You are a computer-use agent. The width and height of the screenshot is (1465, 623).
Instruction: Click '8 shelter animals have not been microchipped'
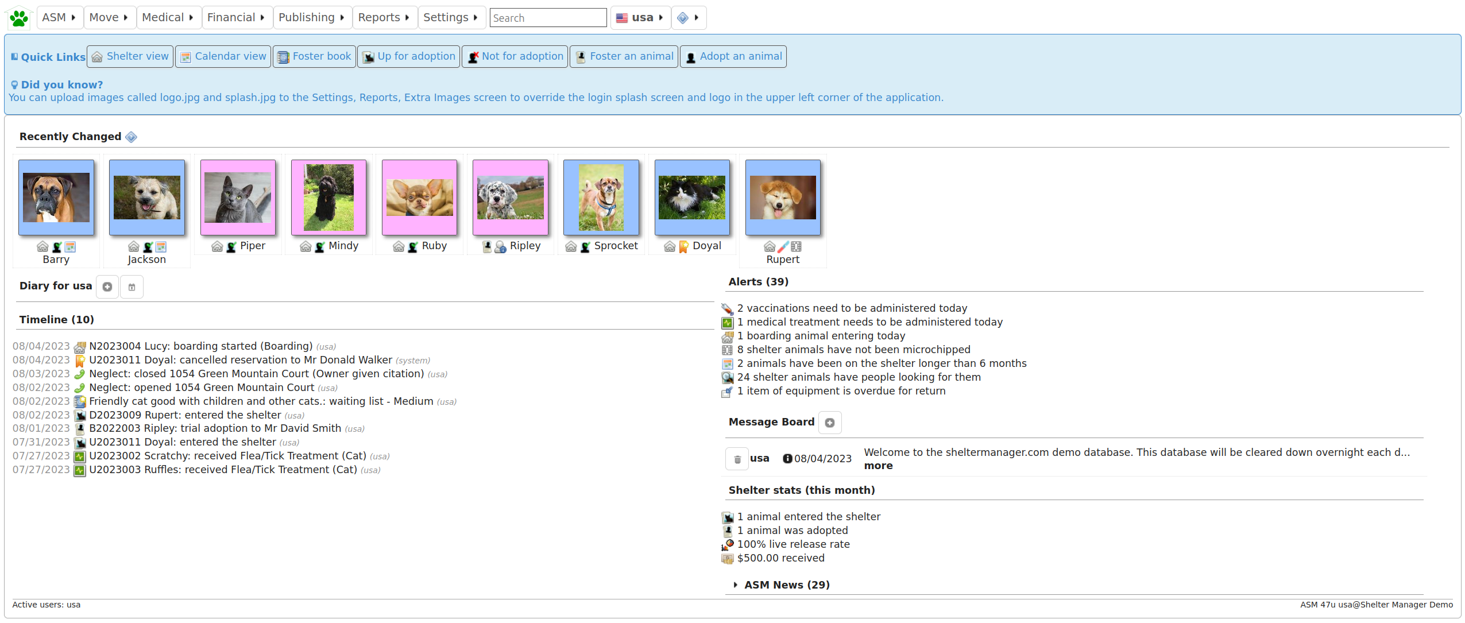tap(854, 350)
